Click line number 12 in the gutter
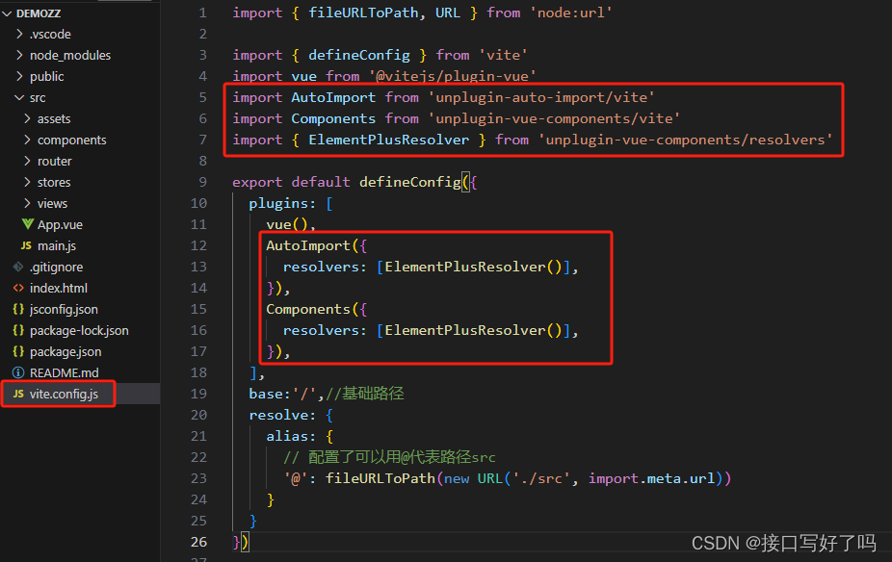892x562 pixels. click(x=198, y=245)
